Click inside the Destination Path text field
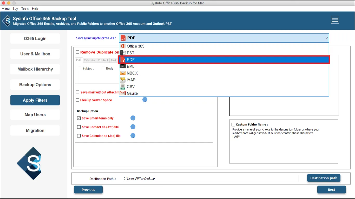355x199 pixels. (x=211, y=179)
